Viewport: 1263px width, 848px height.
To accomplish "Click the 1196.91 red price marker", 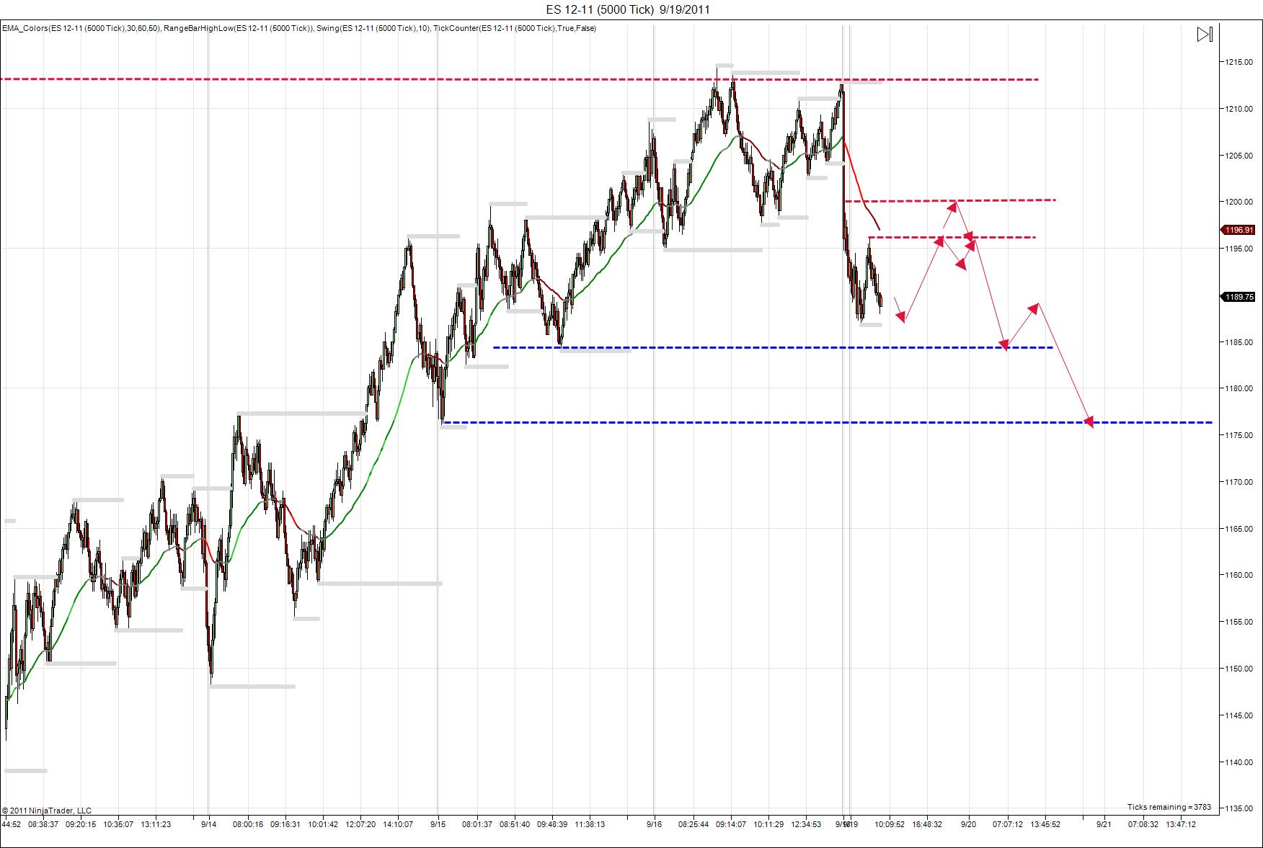I will pos(1238,230).
